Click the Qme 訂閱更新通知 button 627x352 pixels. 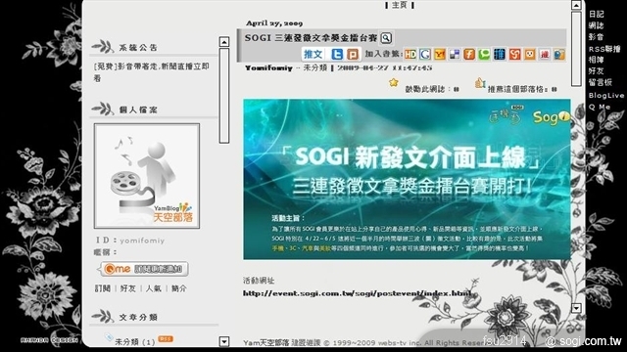pos(144,269)
